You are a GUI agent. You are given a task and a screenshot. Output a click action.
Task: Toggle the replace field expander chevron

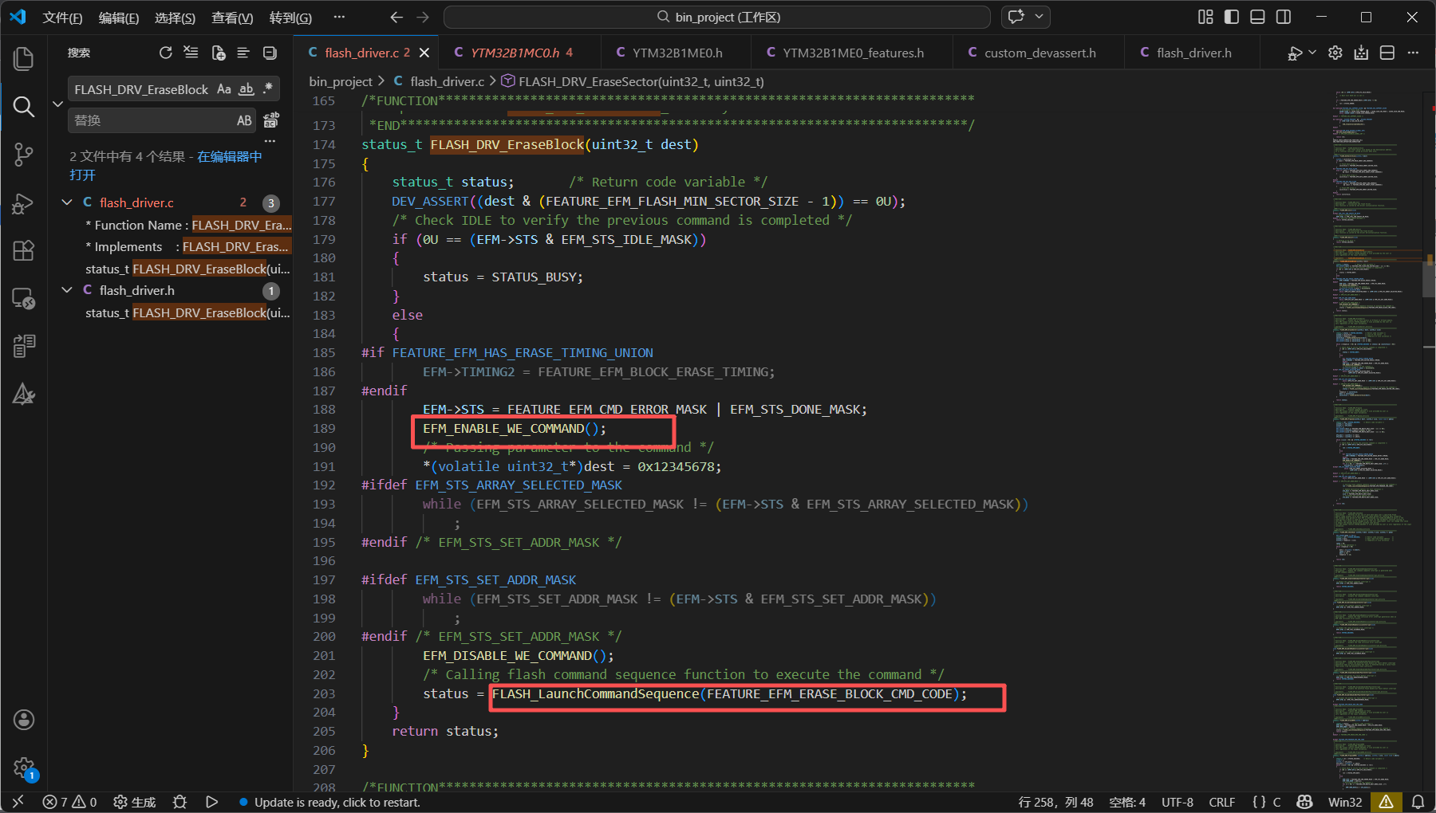(x=57, y=104)
